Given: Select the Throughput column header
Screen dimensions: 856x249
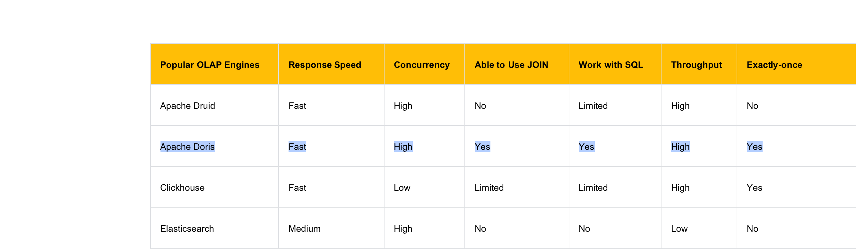Looking at the screenshot, I should [x=696, y=65].
